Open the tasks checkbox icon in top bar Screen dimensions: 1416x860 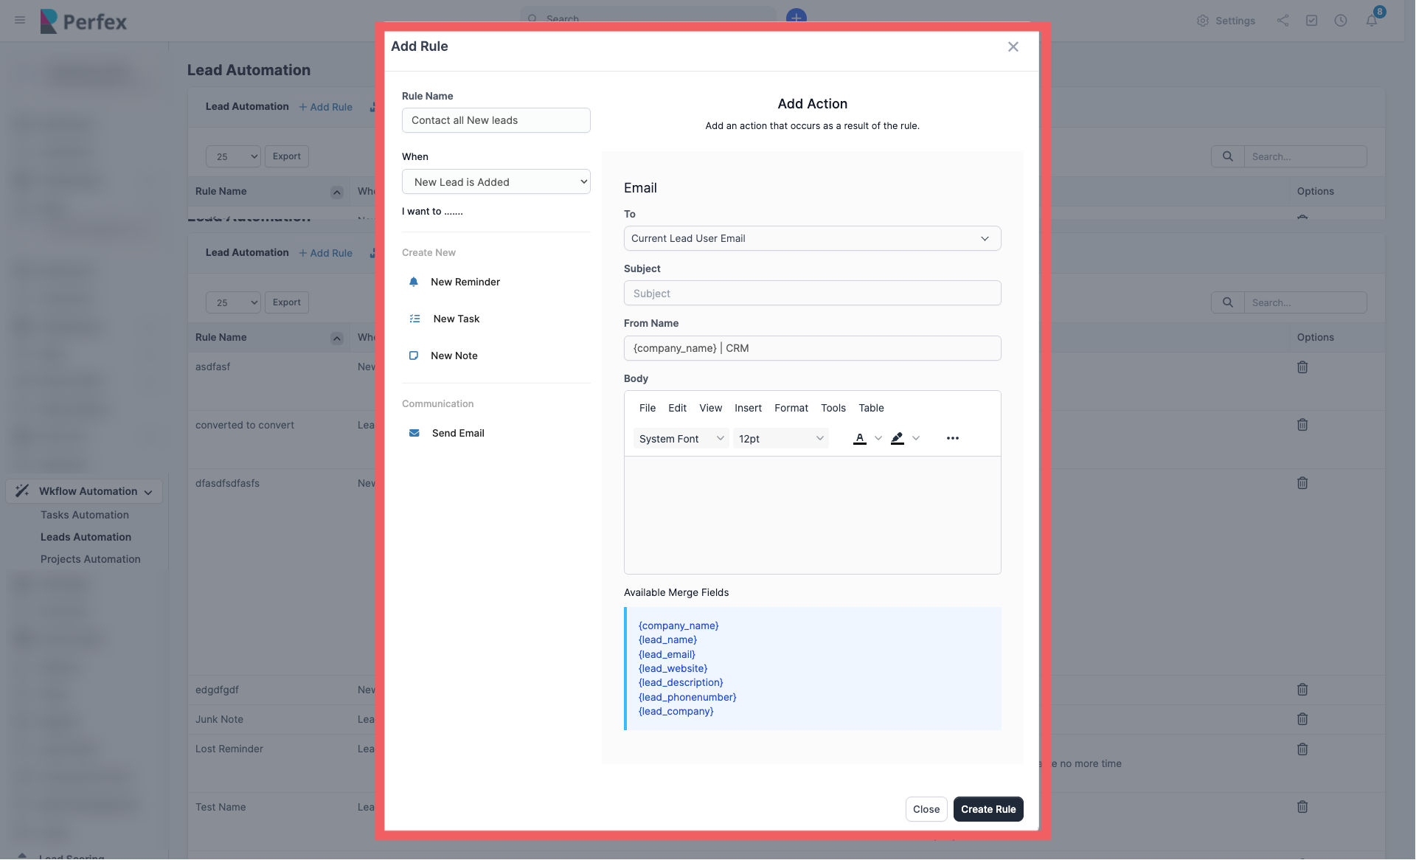(x=1312, y=21)
